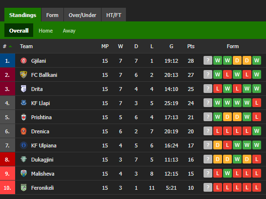Open the Over/Under tab
The height and width of the screenshot is (199, 266).
pyautogui.click(x=82, y=15)
